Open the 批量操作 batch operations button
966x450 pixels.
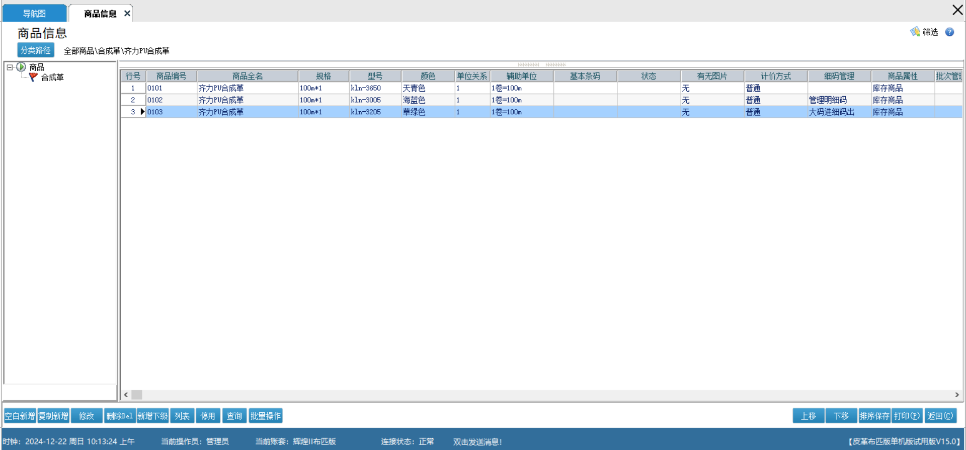(265, 416)
